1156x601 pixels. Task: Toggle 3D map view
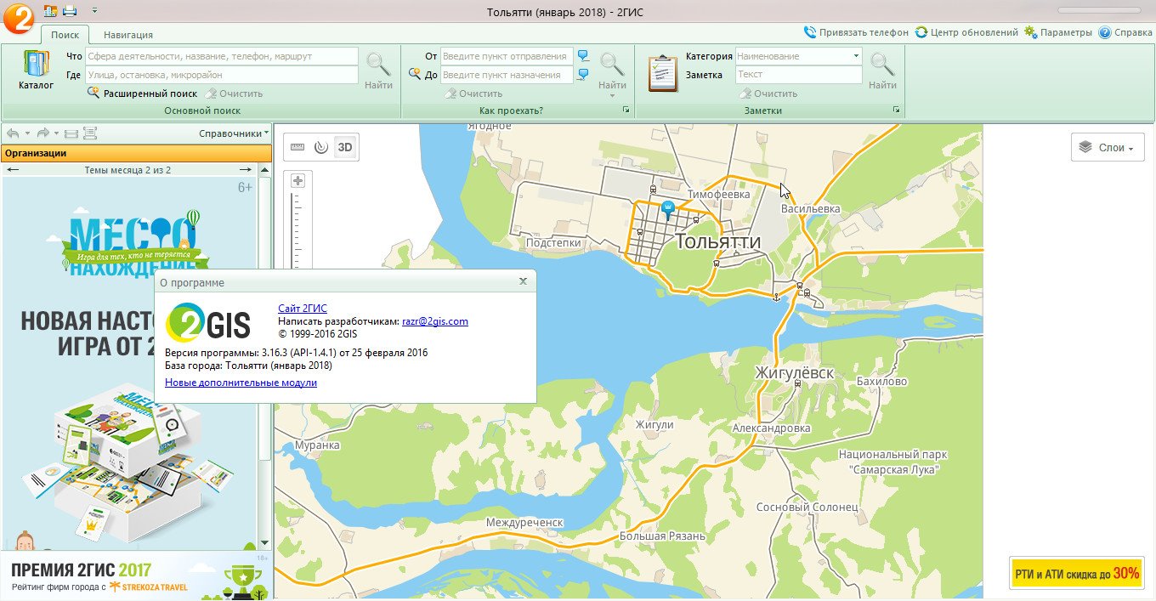pos(345,147)
